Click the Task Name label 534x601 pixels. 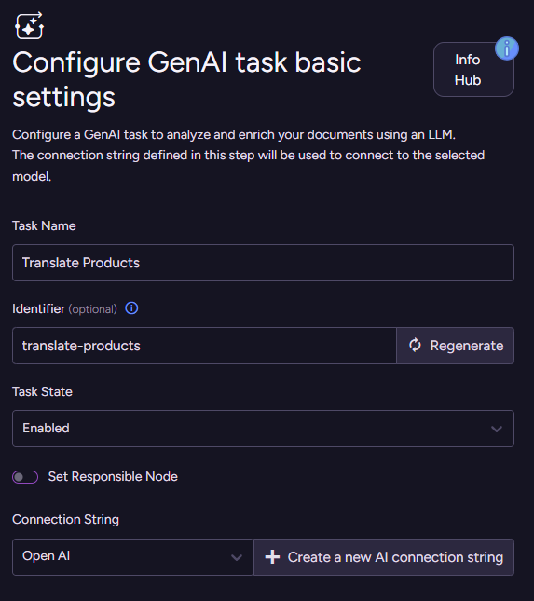(44, 225)
